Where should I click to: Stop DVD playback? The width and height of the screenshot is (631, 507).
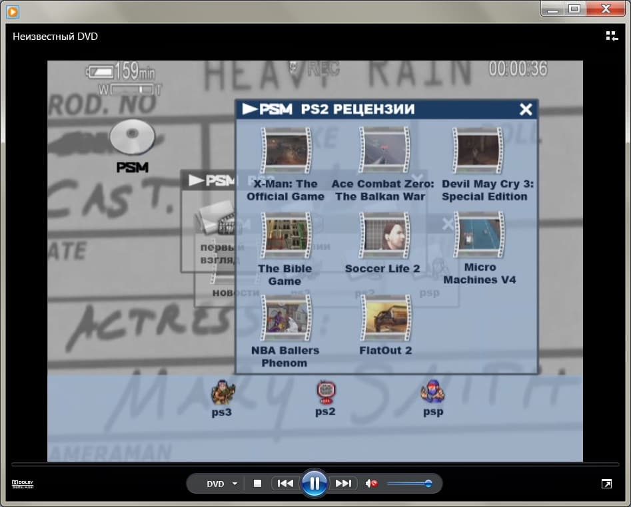click(258, 483)
